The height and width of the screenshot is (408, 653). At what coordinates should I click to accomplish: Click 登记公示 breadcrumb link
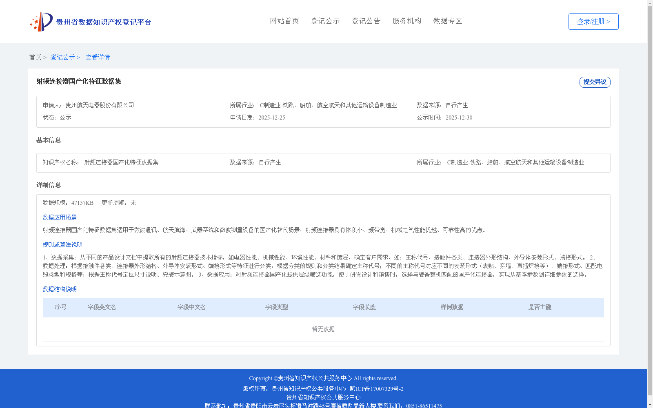tap(62, 58)
